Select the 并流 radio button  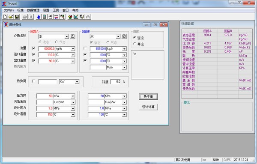135,44
